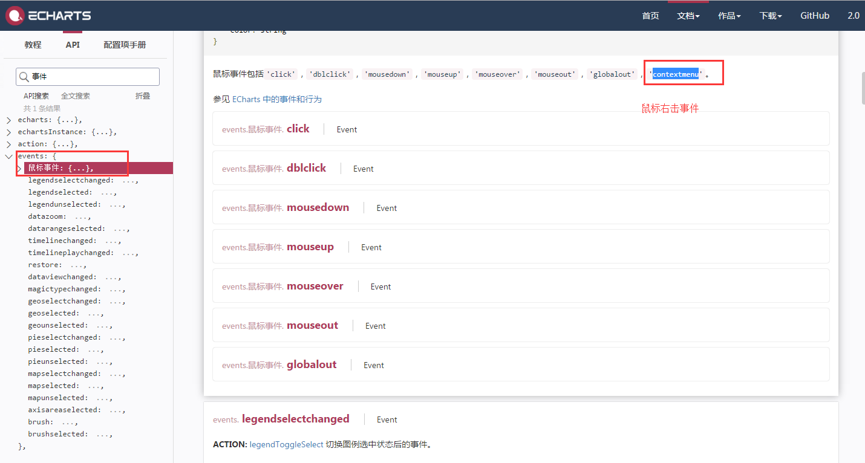Click the ECharts logo
The height and width of the screenshot is (463, 865).
48,15
